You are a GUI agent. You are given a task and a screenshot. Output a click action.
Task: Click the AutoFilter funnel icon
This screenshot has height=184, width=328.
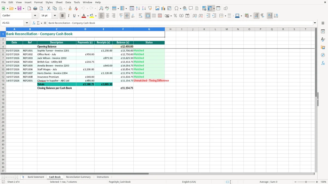click(150, 8)
